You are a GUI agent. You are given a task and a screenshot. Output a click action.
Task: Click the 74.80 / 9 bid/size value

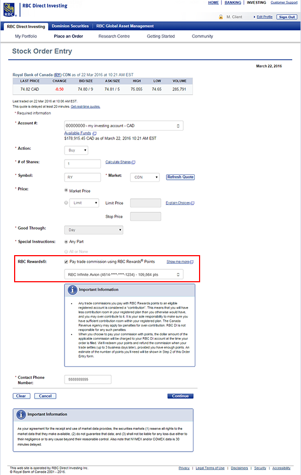pos(85,90)
